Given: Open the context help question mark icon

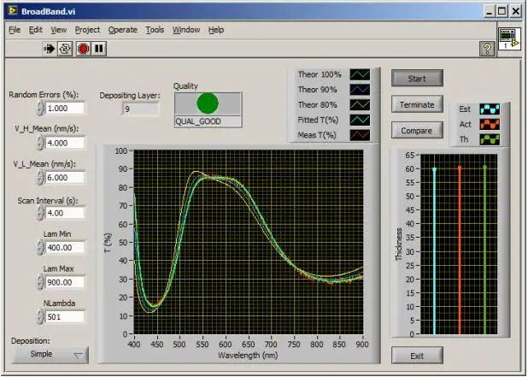Looking at the screenshot, I should [487, 50].
